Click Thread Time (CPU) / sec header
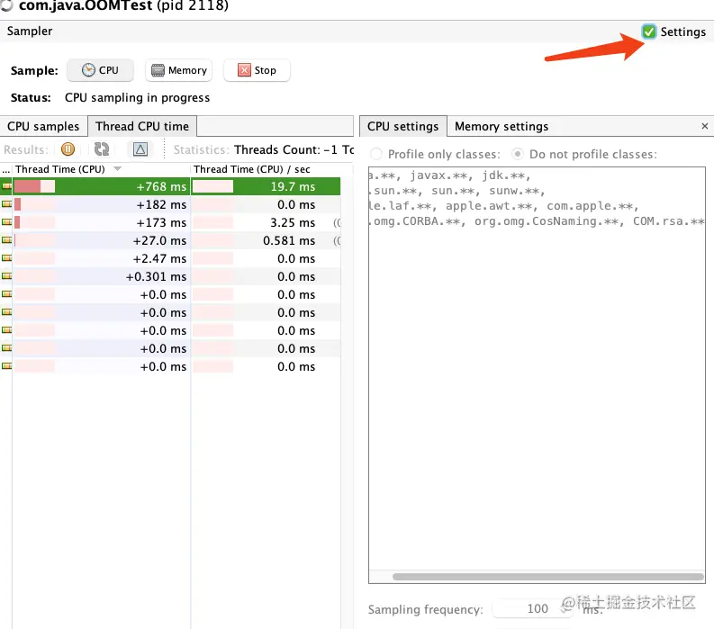This screenshot has width=714, height=629. [266, 169]
